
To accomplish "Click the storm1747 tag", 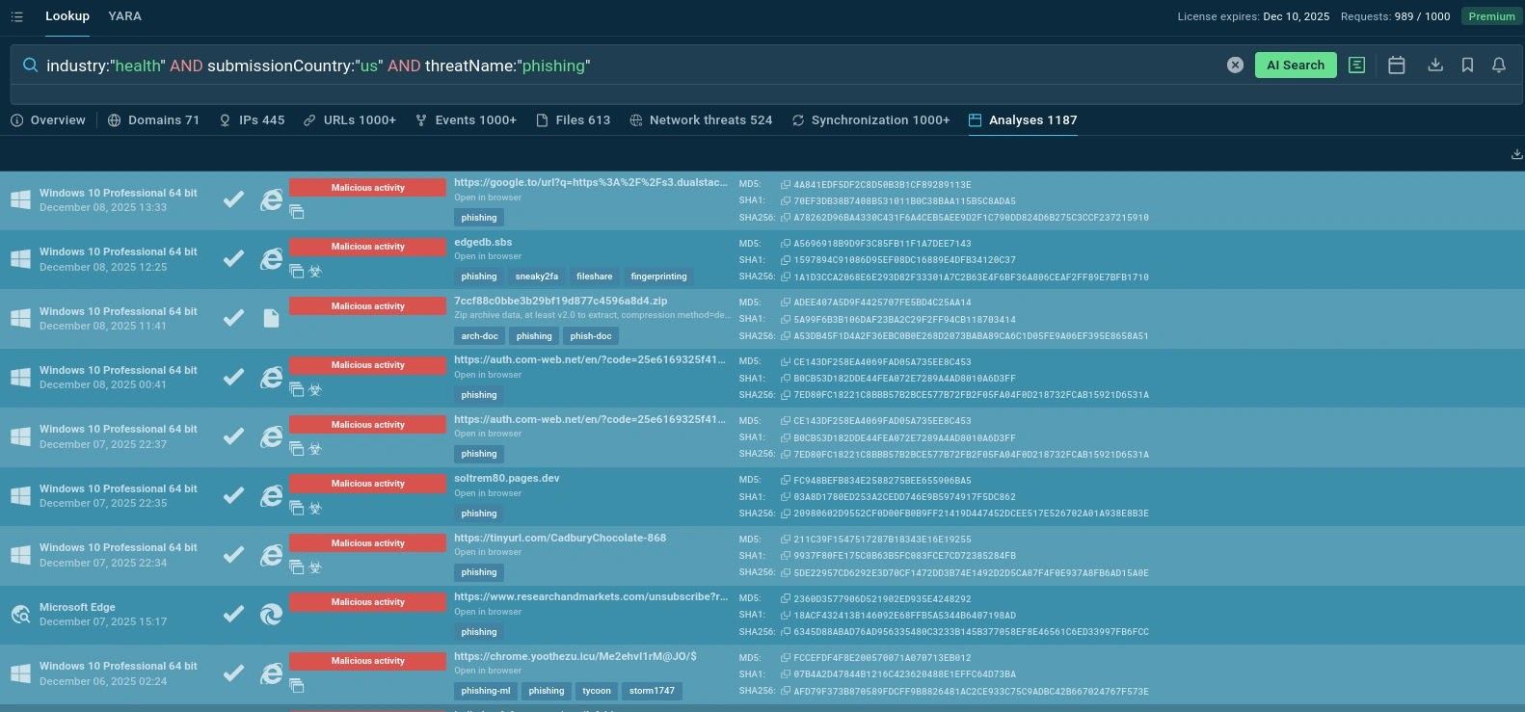I will point(652,691).
